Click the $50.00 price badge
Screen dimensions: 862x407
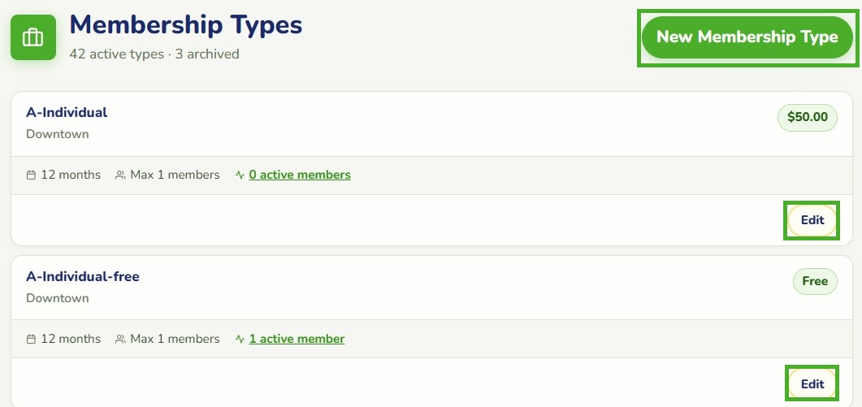click(807, 117)
